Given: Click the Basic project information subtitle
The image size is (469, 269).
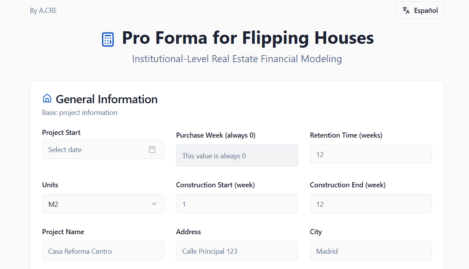Looking at the screenshot, I should point(80,112).
